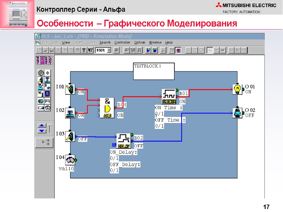The width and height of the screenshot is (283, 212).
Task: Click the Start simulation blue play icon
Action: click(x=148, y=50)
